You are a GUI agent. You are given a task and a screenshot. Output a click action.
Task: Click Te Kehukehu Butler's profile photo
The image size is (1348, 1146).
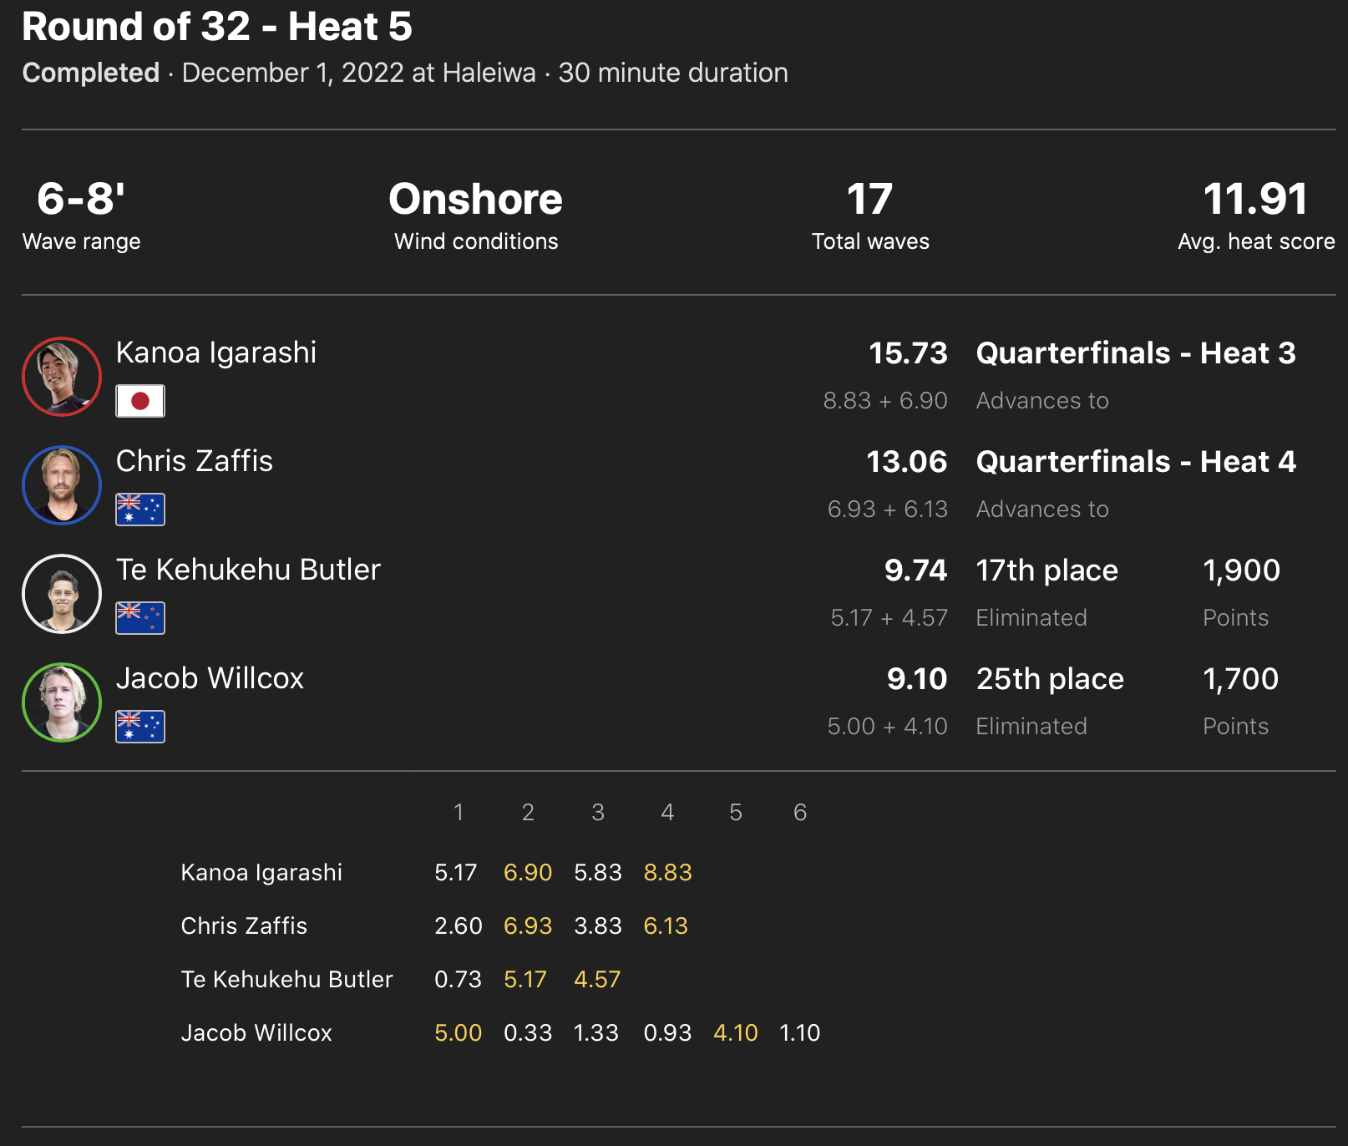tap(62, 594)
